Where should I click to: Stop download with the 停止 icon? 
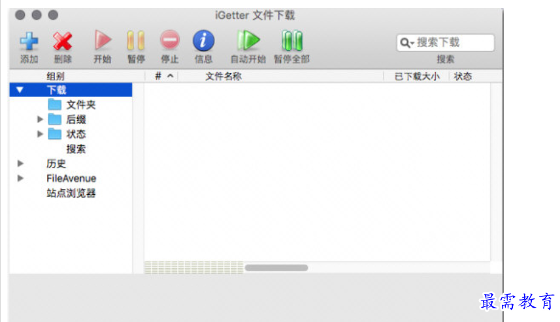(170, 40)
